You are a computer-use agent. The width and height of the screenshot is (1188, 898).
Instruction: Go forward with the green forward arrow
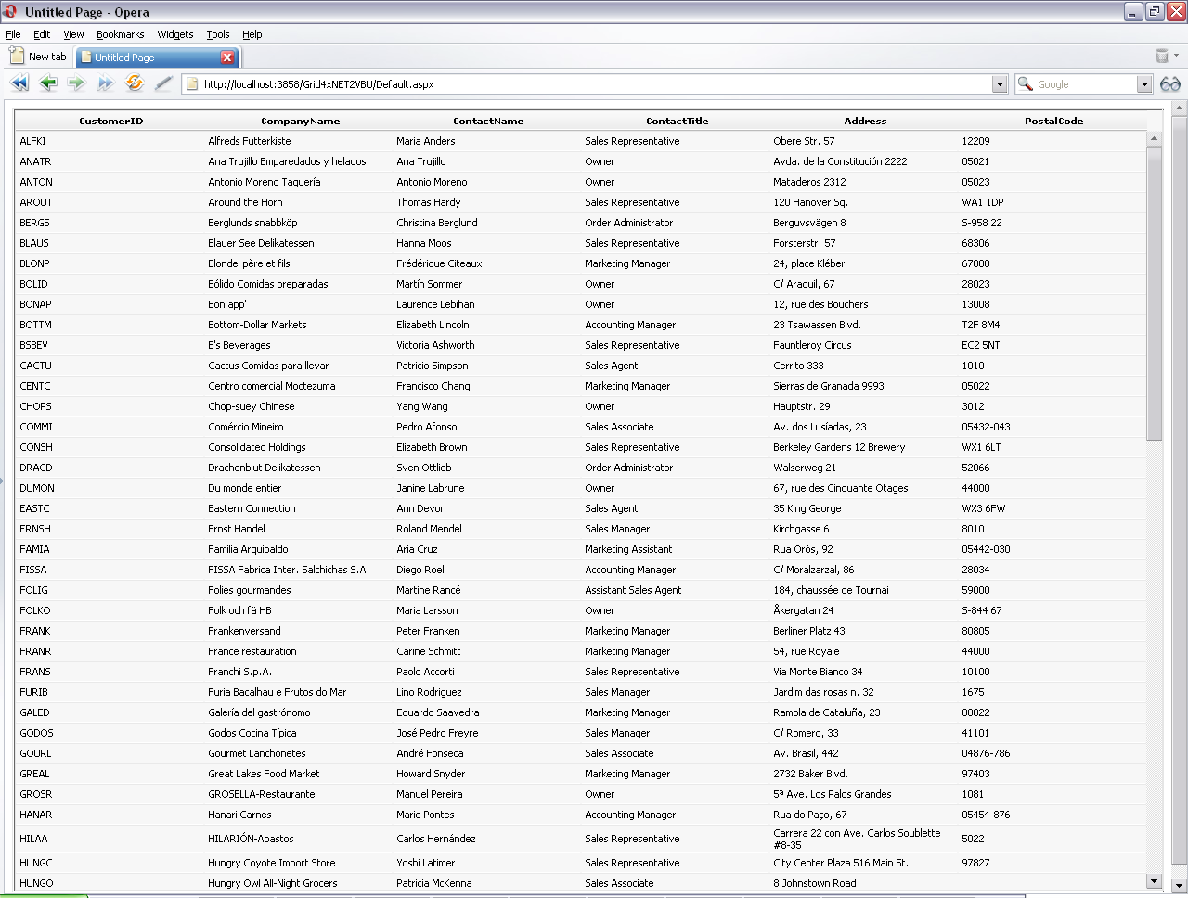pyautogui.click(x=76, y=83)
